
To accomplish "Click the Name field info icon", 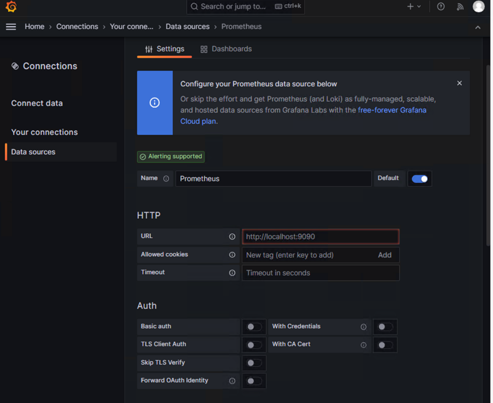I will pos(166,179).
